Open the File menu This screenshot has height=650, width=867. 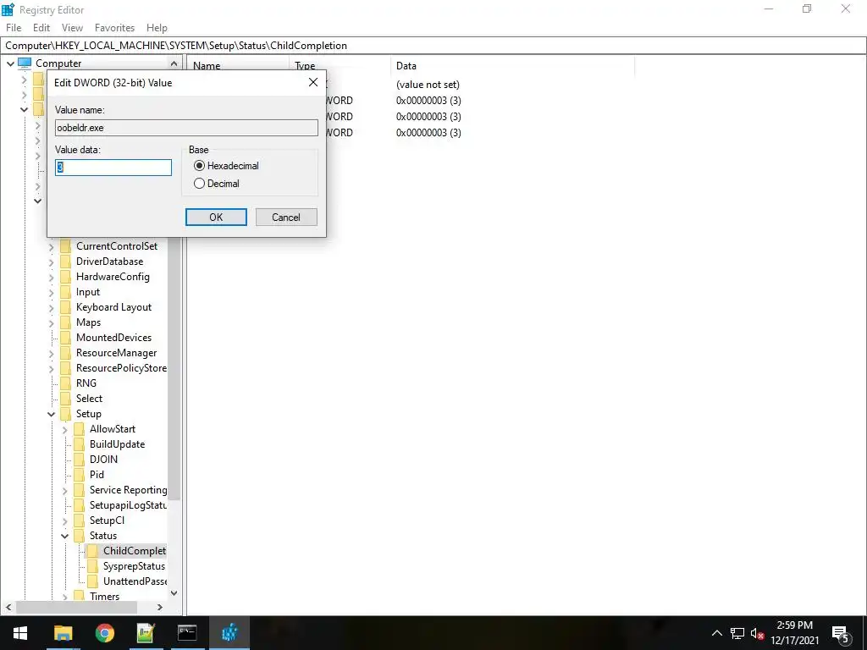click(14, 28)
